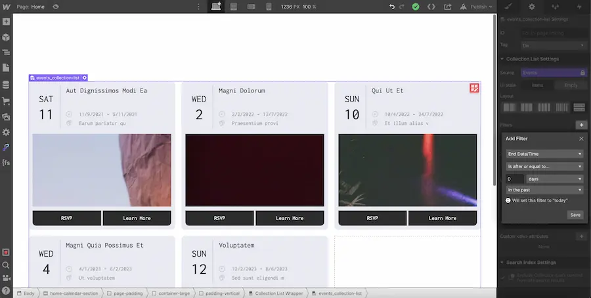Click the ID in-page linking field

[x=553, y=33]
